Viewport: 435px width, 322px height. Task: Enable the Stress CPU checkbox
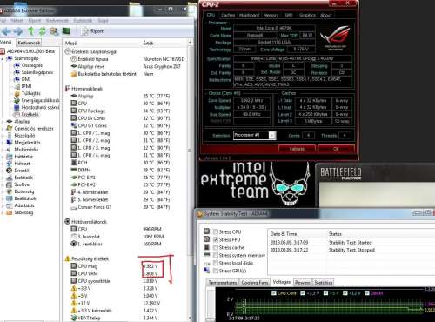(216, 231)
